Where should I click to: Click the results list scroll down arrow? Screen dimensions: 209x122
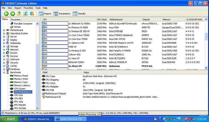(206, 68)
